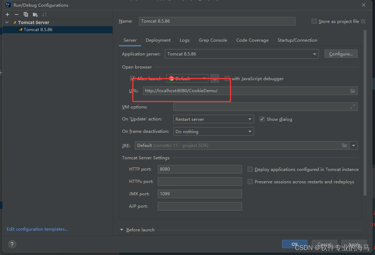375x255 pixels.
Task: Open the Default browser dropdown
Action: click(187, 78)
